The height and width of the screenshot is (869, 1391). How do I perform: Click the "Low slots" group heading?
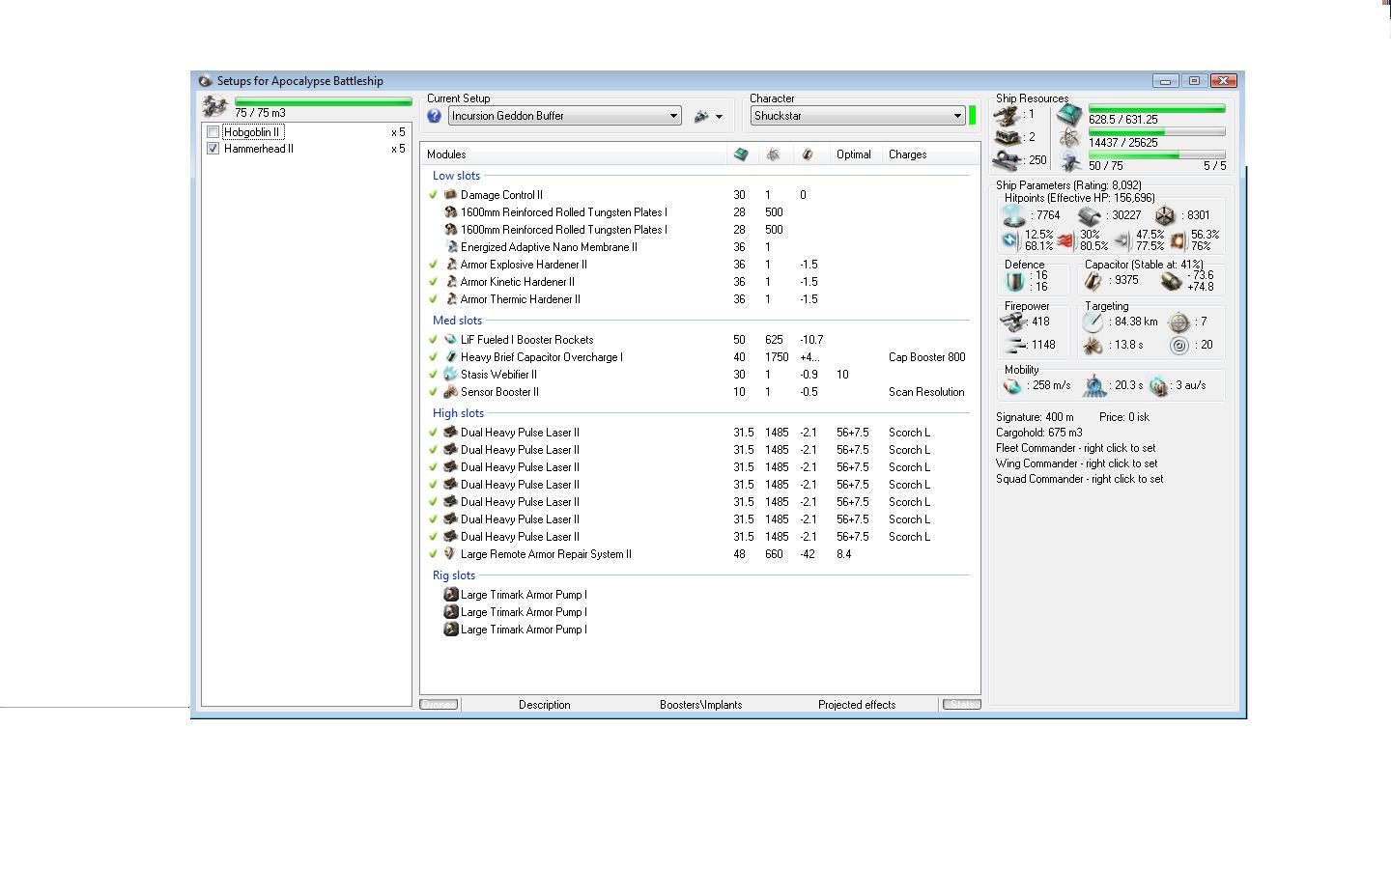pyautogui.click(x=457, y=176)
